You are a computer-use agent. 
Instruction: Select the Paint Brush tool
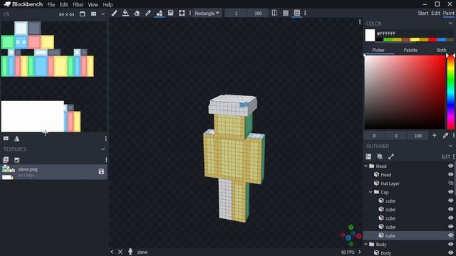(x=114, y=13)
